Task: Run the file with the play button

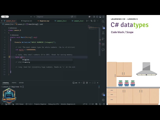Action: [87, 21]
